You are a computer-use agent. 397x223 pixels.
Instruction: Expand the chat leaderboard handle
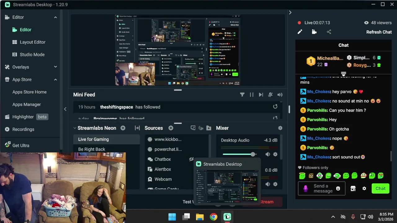[x=343, y=74]
